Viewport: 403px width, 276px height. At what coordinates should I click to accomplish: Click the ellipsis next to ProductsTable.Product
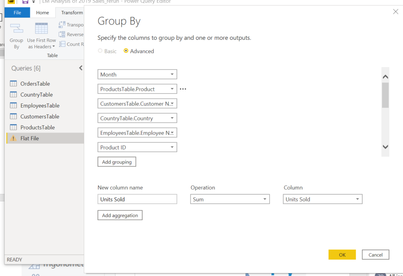[183, 89]
